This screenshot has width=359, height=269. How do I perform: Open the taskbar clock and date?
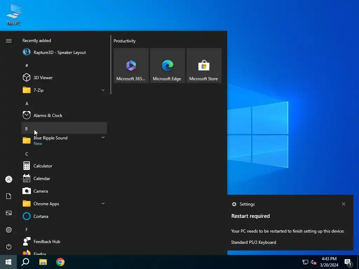(329, 262)
